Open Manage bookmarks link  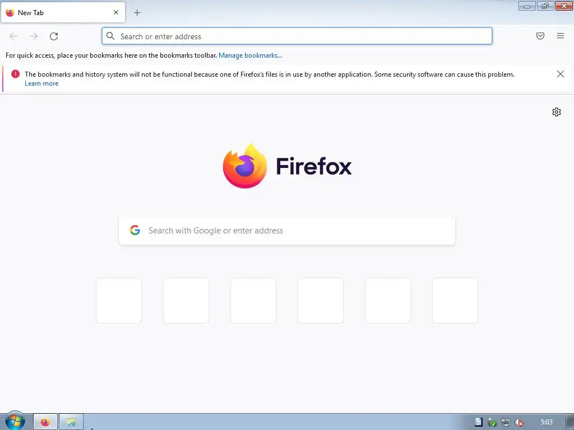coord(251,55)
